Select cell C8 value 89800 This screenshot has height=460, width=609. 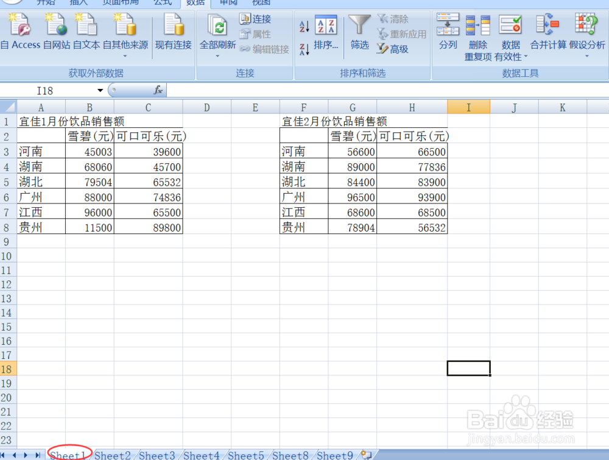pyautogui.click(x=148, y=228)
